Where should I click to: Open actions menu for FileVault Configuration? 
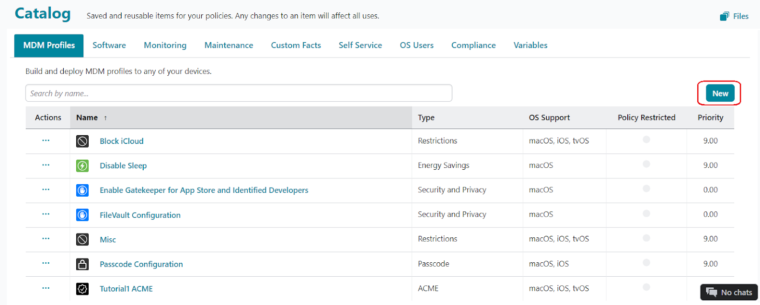click(46, 214)
